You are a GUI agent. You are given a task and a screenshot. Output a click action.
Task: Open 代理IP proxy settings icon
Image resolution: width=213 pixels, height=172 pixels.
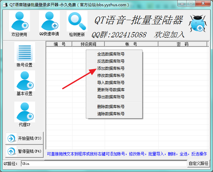[x=24, y=112]
